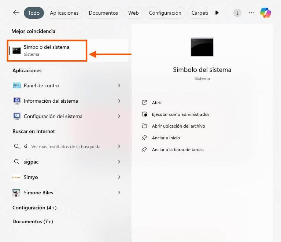Click the Información del sistema icon

pyautogui.click(x=16, y=101)
